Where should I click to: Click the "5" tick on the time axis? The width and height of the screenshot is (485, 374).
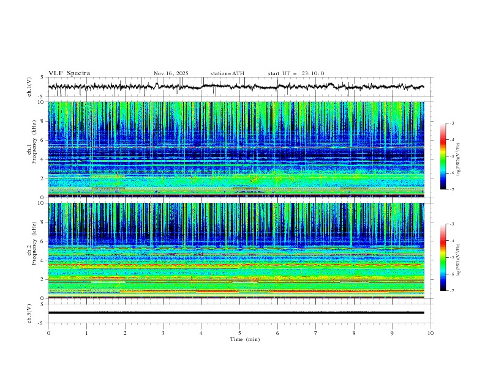(x=239, y=333)
